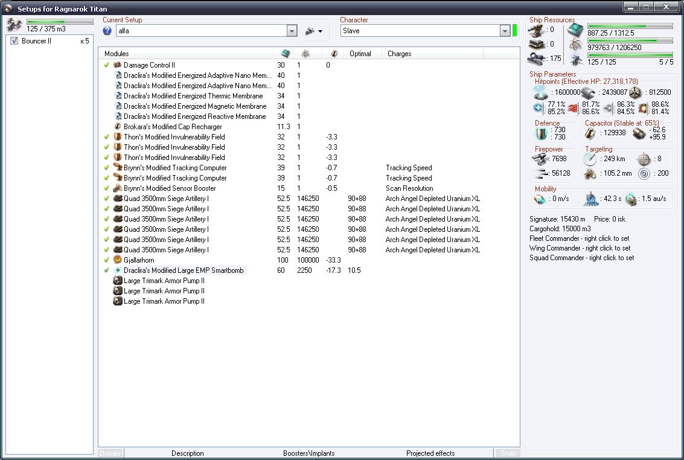Viewport: 684px width, 460px height.
Task: Click the Signature: 15430 m text
Action: (557, 219)
